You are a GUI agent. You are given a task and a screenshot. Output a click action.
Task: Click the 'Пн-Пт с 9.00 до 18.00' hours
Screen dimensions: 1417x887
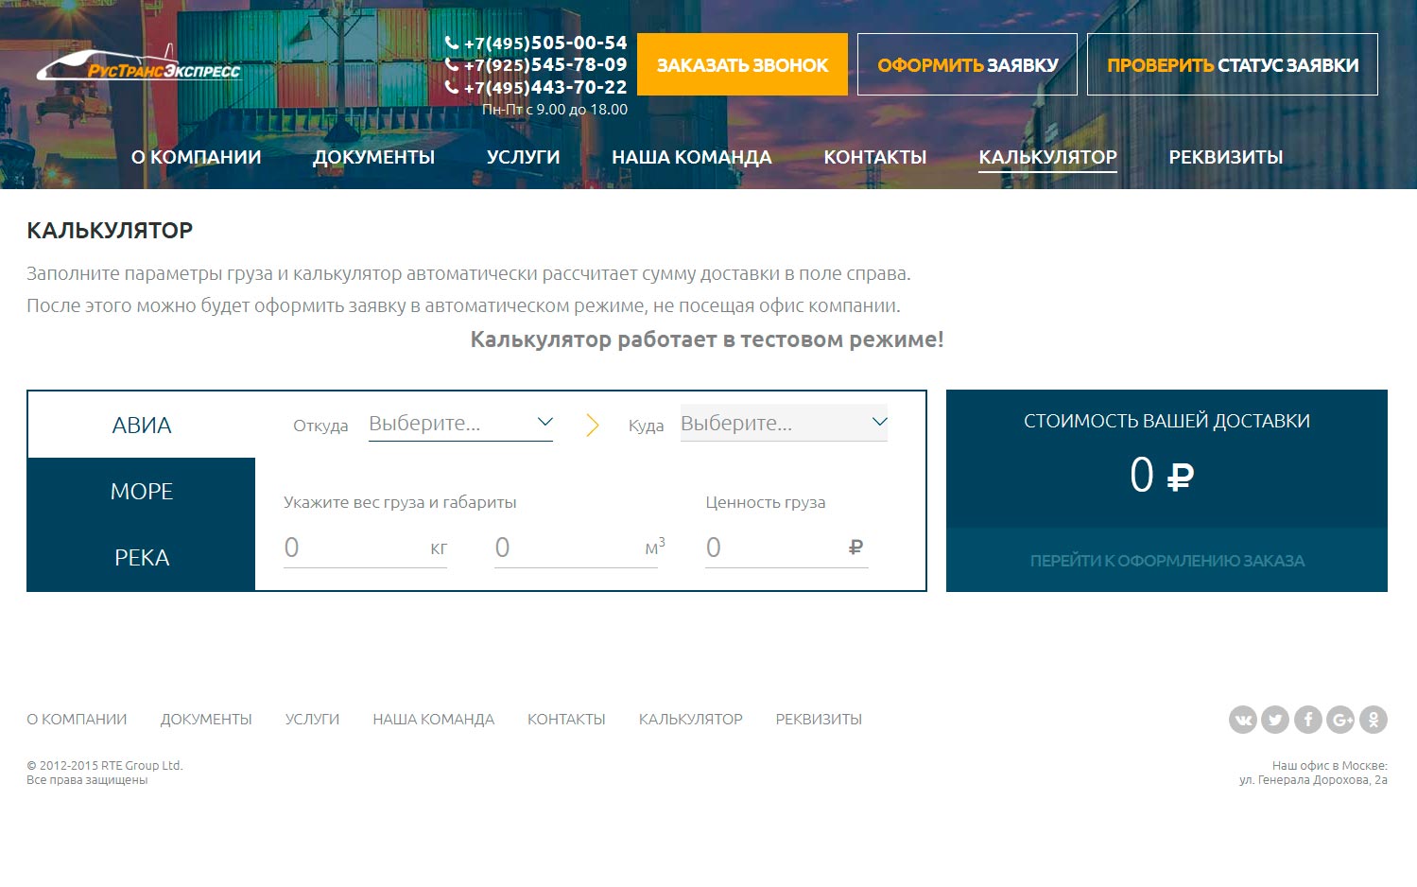pos(555,110)
